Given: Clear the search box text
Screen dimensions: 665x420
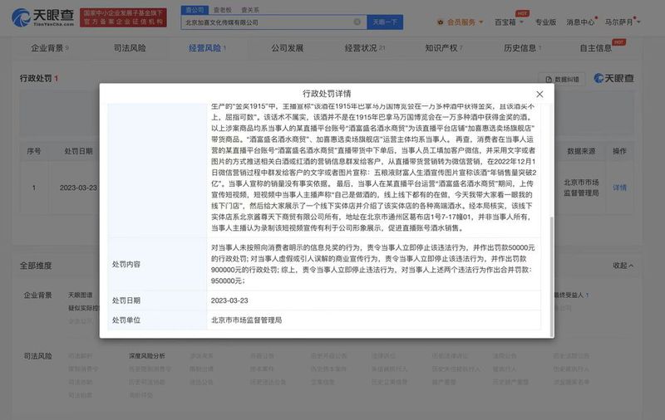Looking at the screenshot, I should pos(357,22).
